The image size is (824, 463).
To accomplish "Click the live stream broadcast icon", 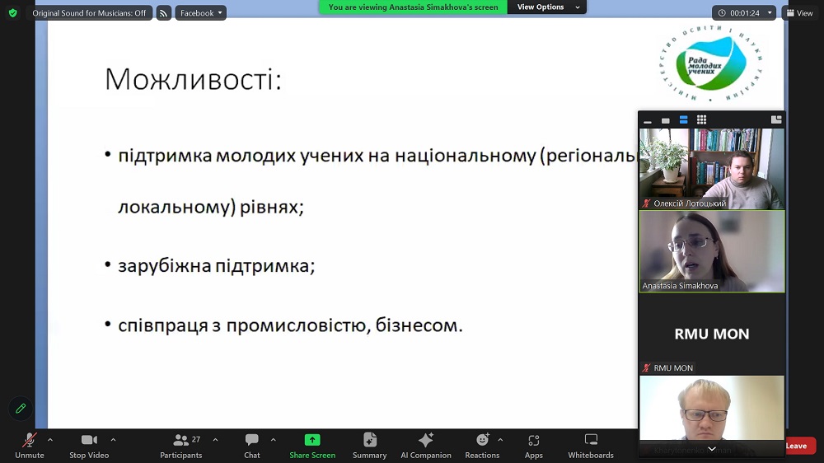I will pos(164,13).
